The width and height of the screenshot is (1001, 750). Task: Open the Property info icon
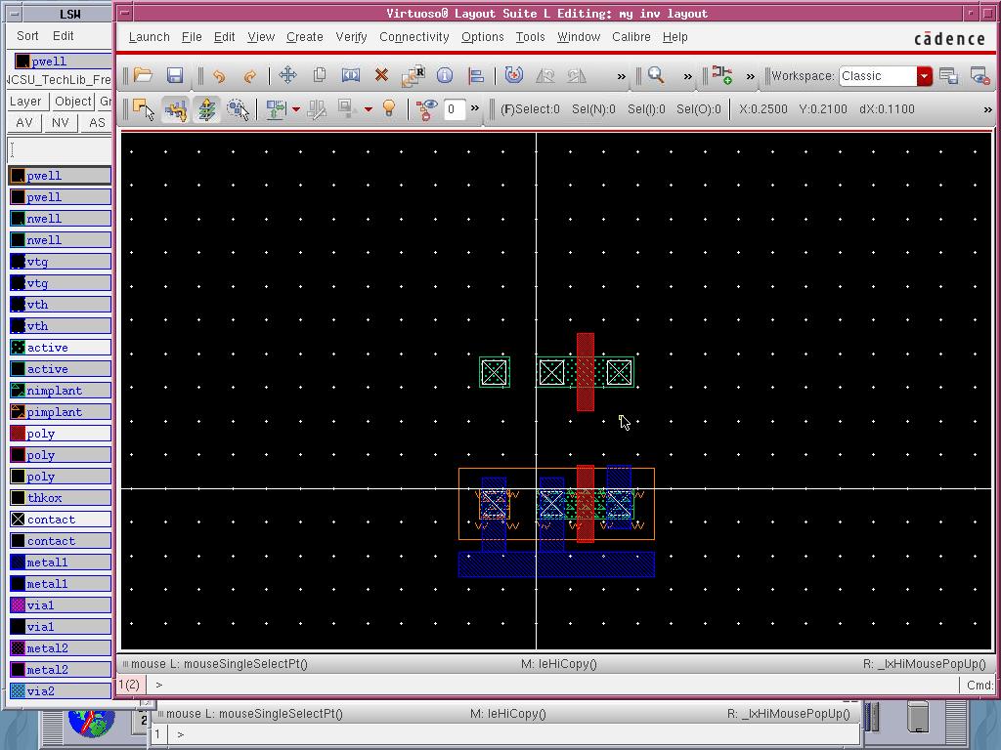(445, 75)
